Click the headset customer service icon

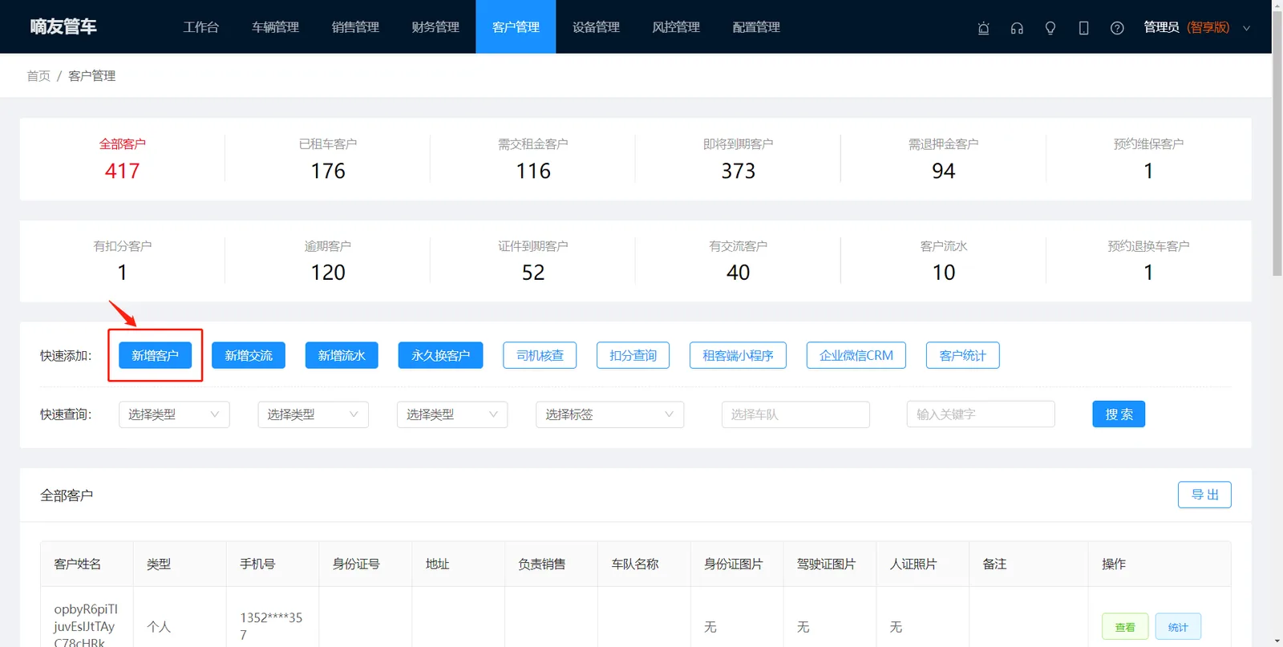1017,28
